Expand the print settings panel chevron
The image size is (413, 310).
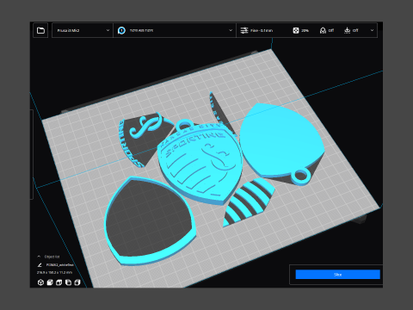[x=372, y=30]
